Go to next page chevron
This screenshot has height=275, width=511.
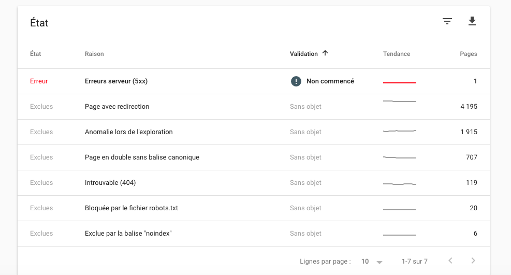473,260
